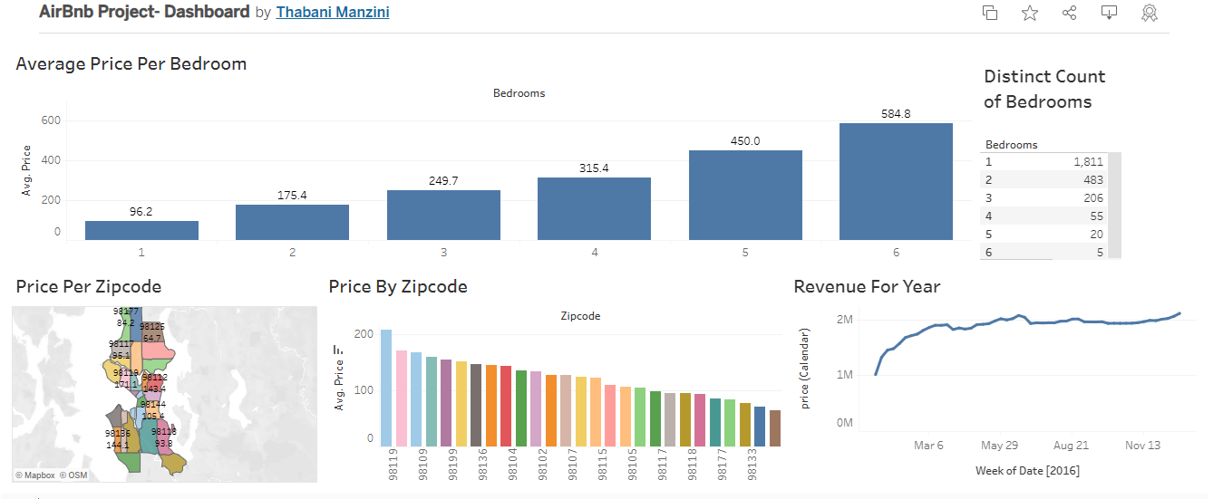This screenshot has width=1213, height=499.
Task: Click the 98144 region on the map
Action: (x=152, y=409)
